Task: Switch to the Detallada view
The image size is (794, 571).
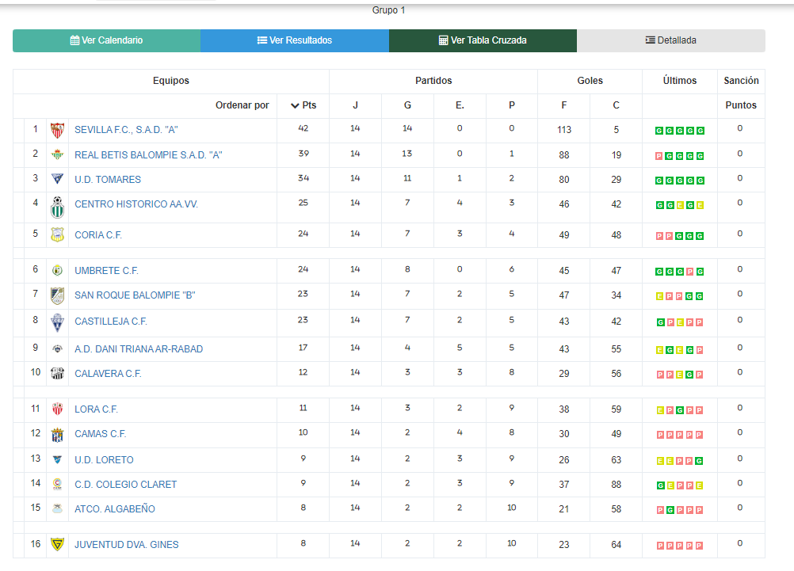Action: [671, 40]
